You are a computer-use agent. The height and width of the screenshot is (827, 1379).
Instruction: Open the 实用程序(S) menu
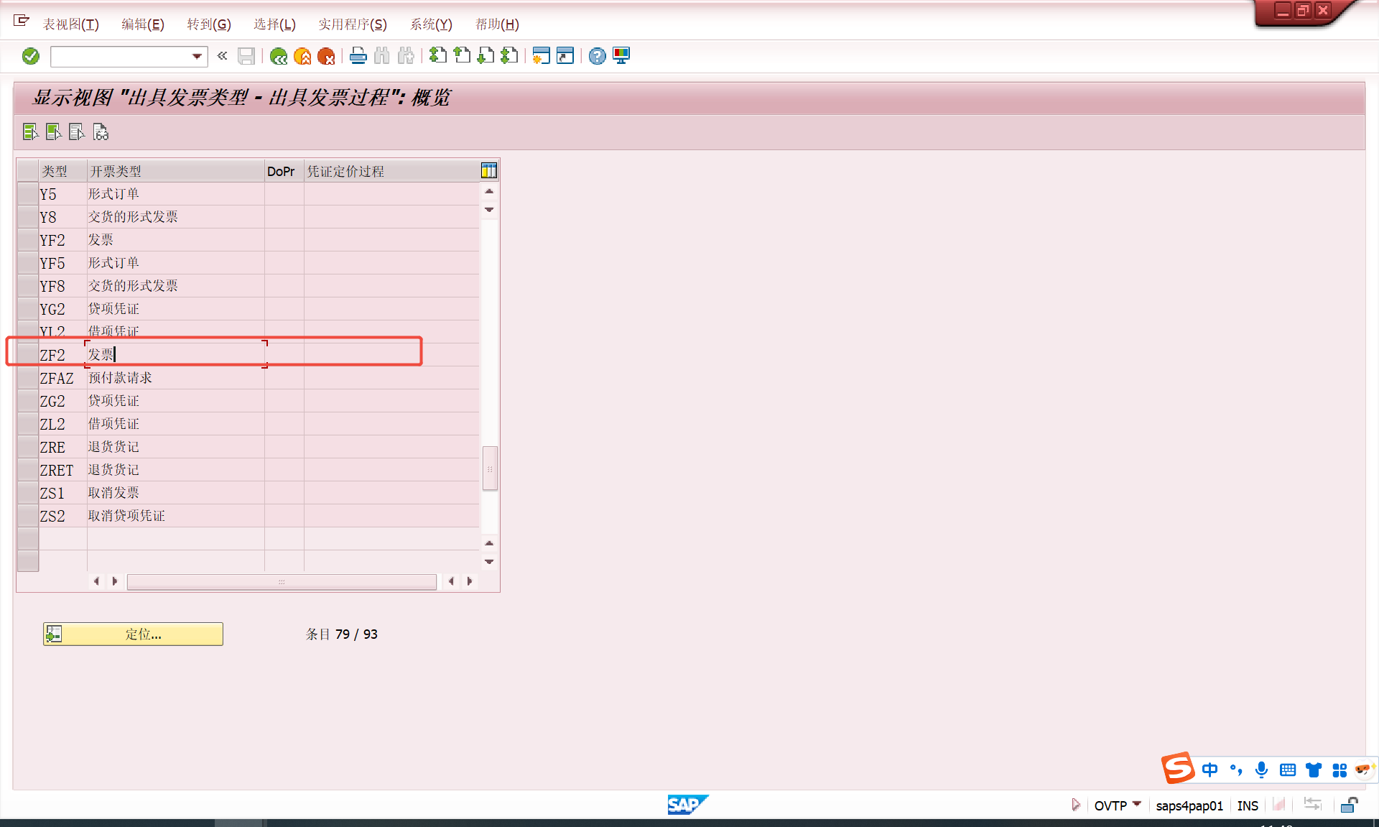click(352, 24)
